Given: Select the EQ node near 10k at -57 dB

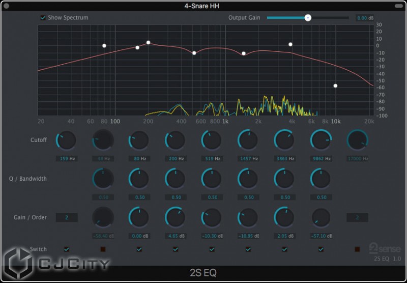Looking at the screenshot, I should tap(335, 86).
